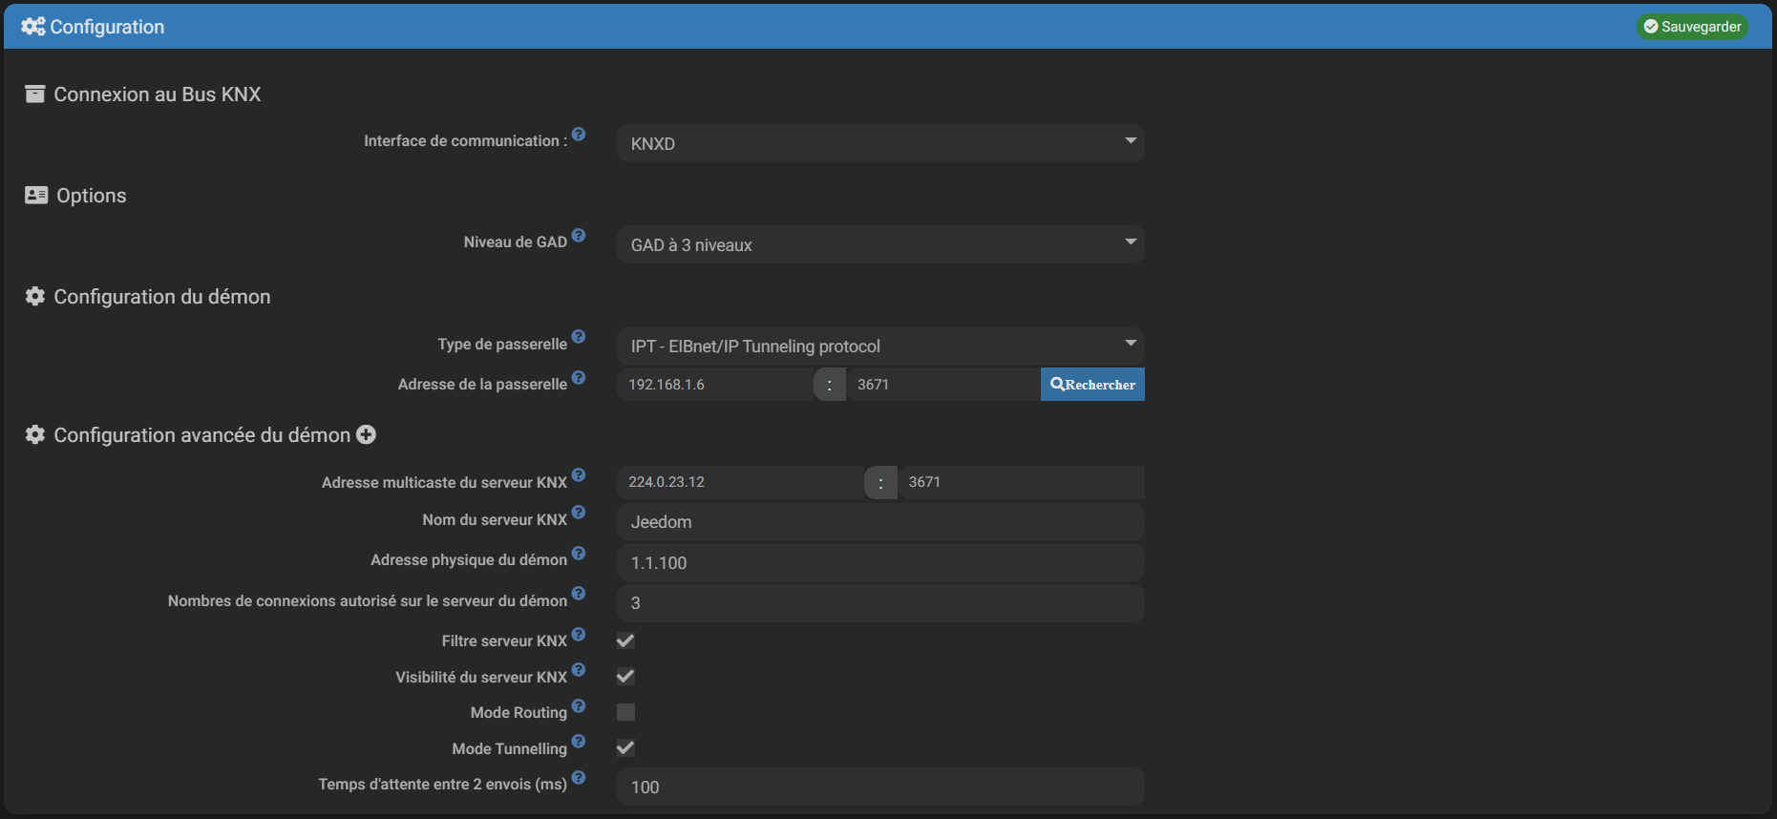Uncheck the Filtre serveur KNX checkbox
The height and width of the screenshot is (819, 1777).
(625, 640)
